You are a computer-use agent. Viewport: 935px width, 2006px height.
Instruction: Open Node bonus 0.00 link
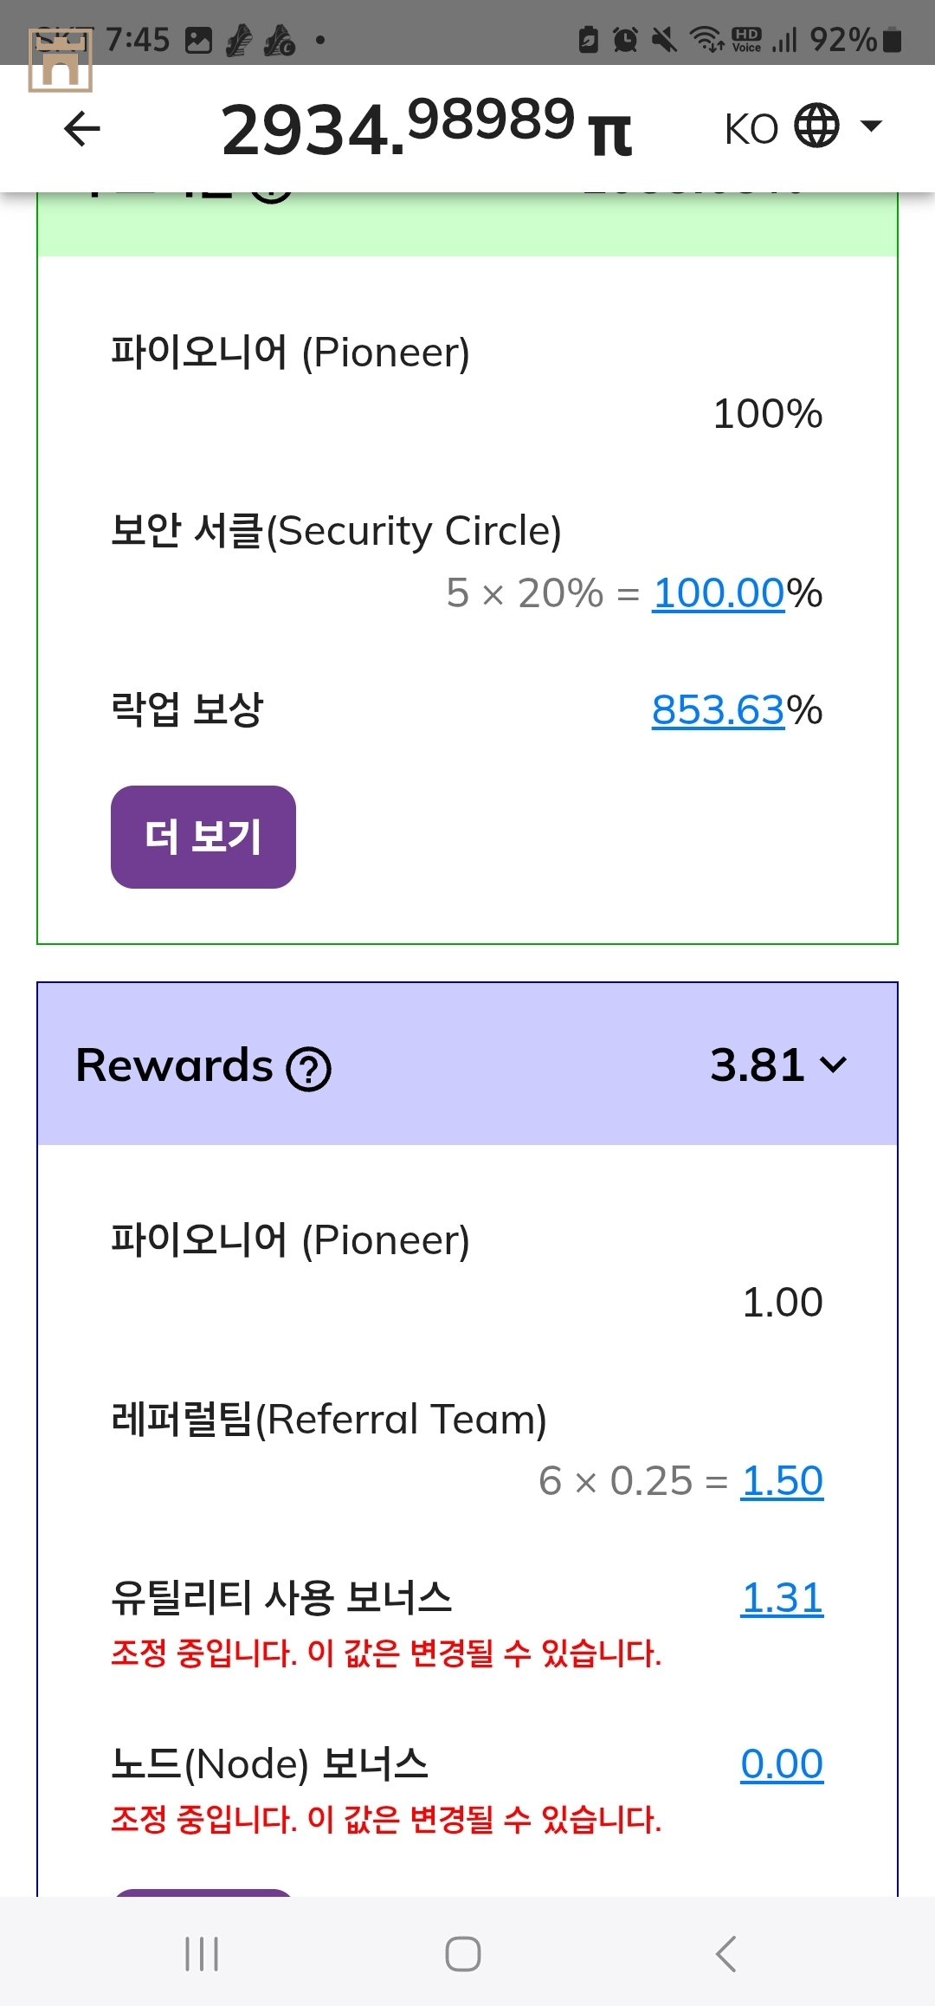(x=782, y=1764)
